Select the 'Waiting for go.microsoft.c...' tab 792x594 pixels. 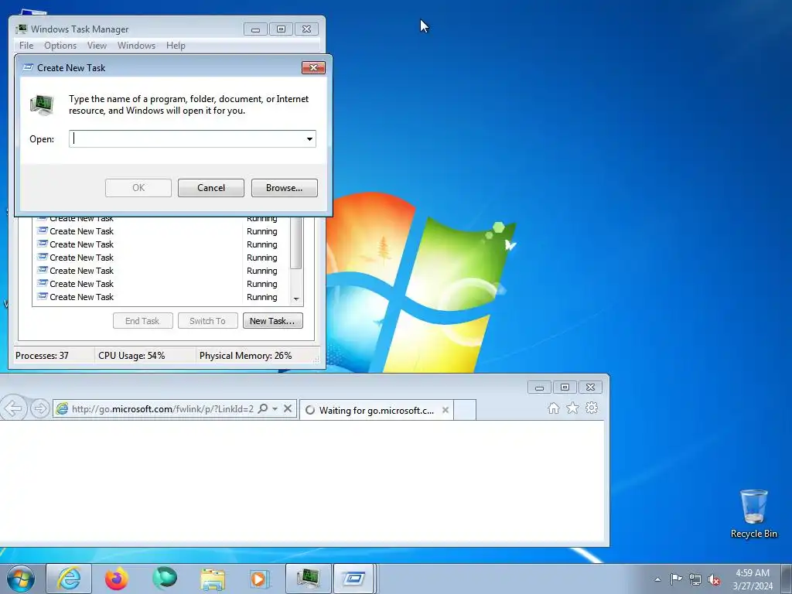(x=377, y=410)
